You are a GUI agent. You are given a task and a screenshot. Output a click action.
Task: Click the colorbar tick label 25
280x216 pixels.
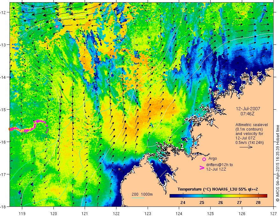pyautogui.click(x=202, y=203)
